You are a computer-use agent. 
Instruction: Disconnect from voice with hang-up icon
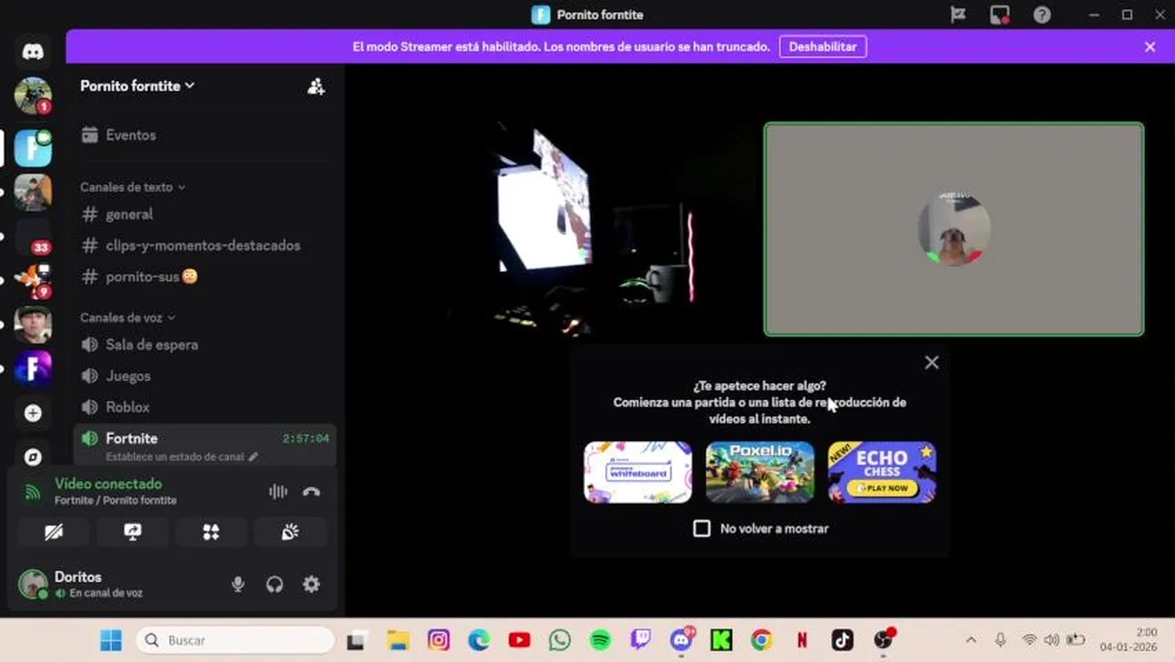pyautogui.click(x=312, y=492)
